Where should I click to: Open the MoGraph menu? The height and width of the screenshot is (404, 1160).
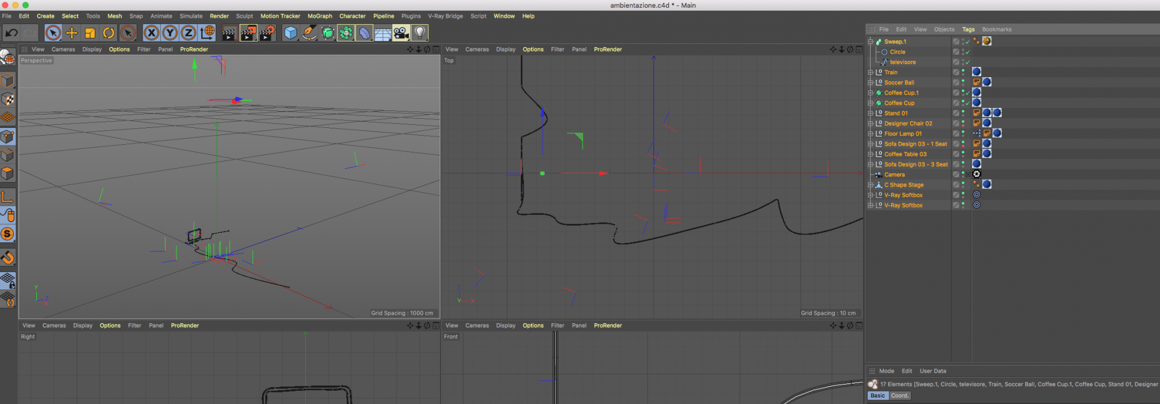click(x=320, y=16)
